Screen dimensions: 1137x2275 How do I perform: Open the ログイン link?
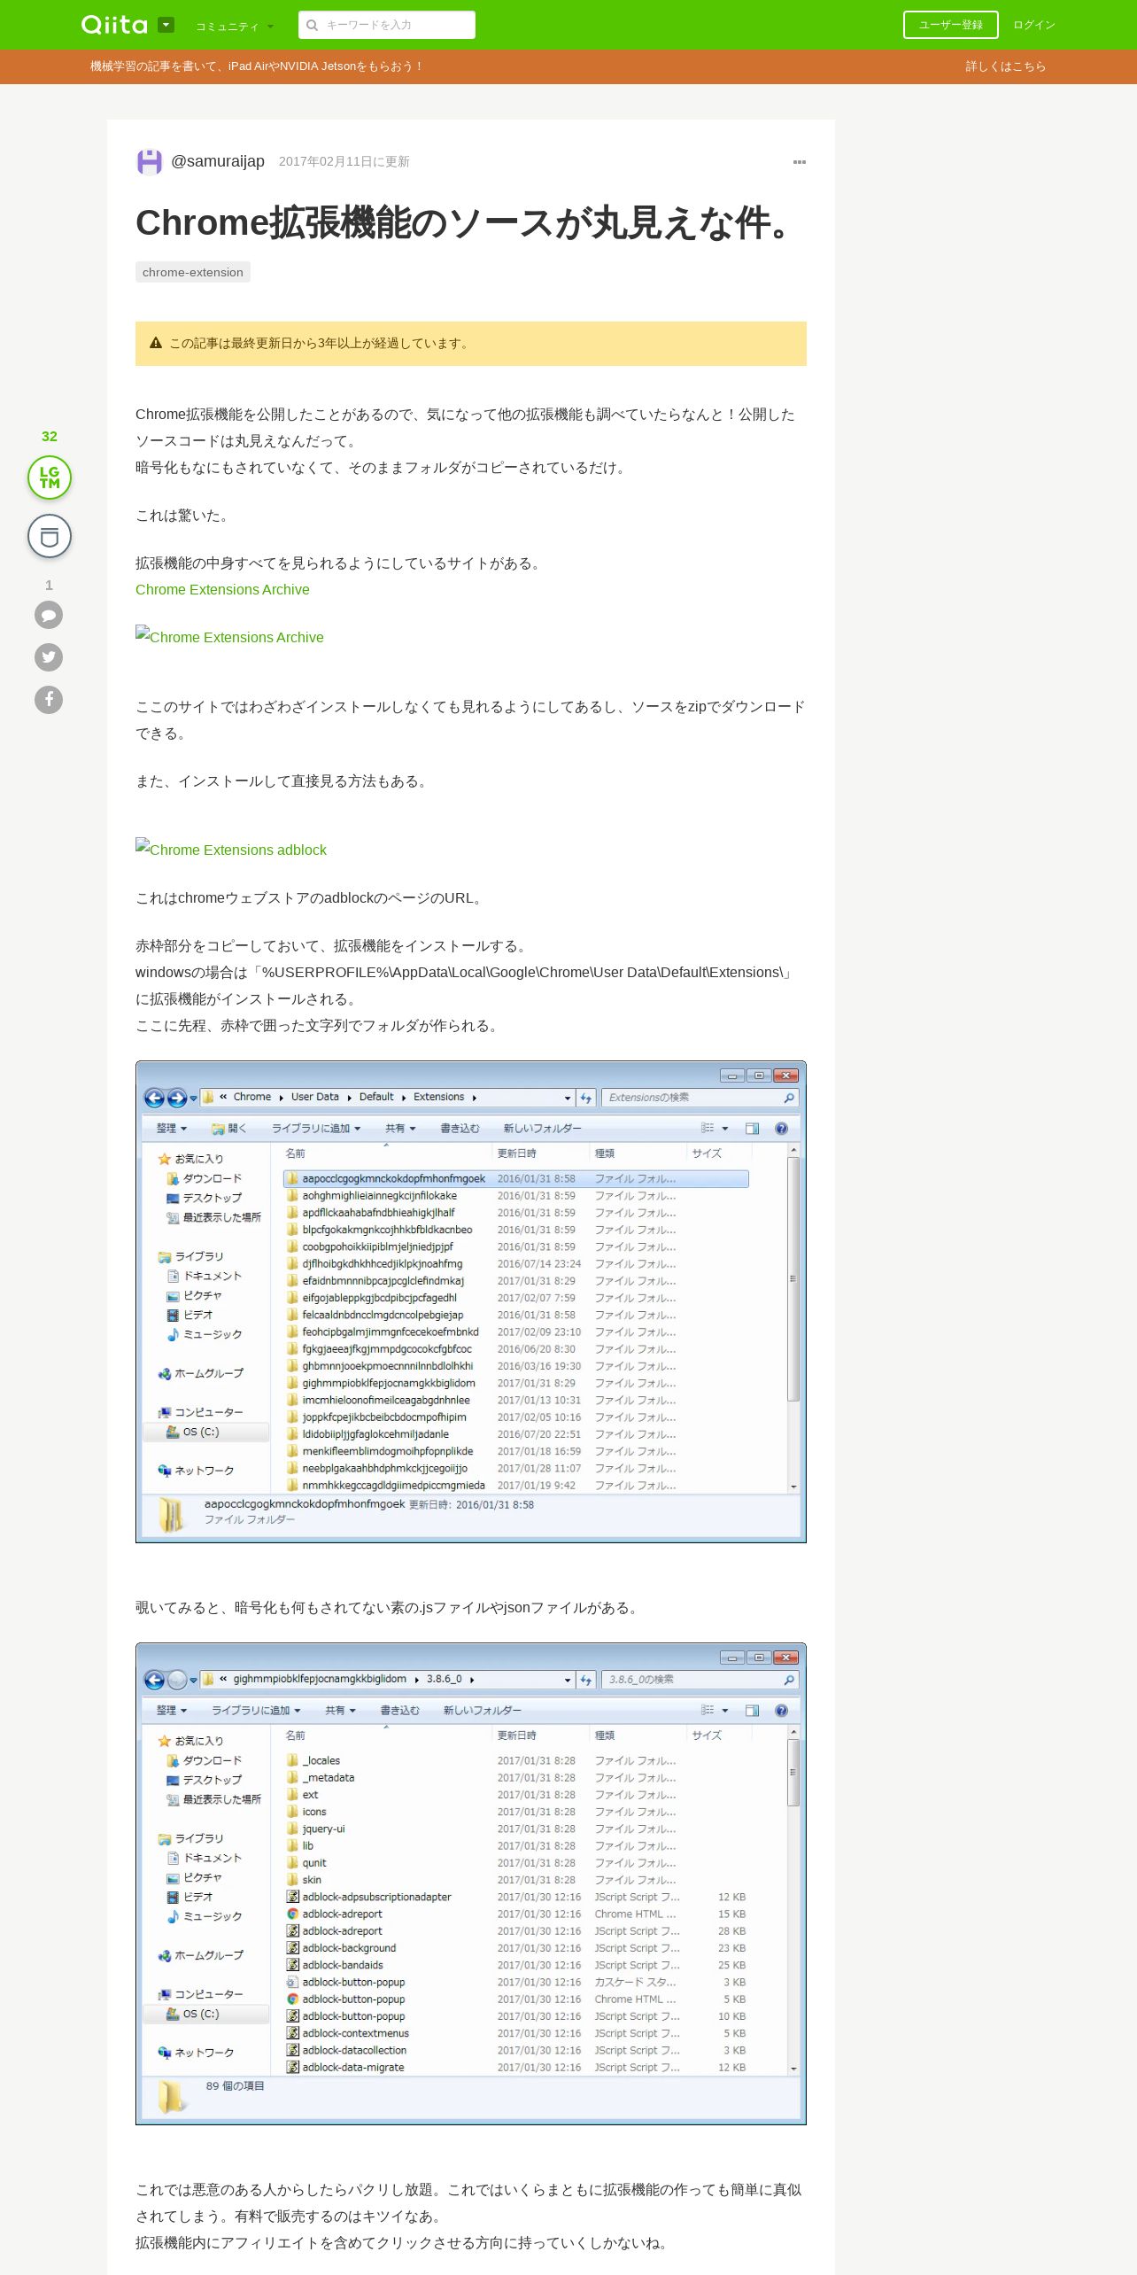pyautogui.click(x=1034, y=25)
